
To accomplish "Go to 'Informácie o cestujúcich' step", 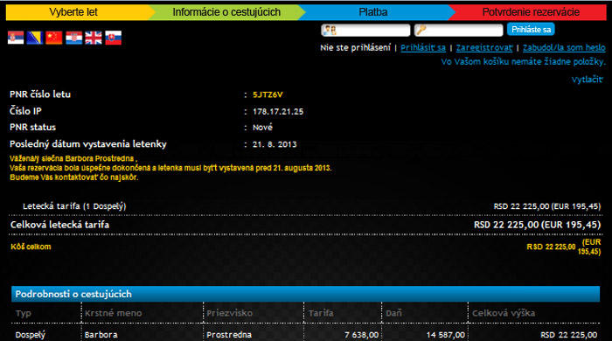I will coord(226,12).
